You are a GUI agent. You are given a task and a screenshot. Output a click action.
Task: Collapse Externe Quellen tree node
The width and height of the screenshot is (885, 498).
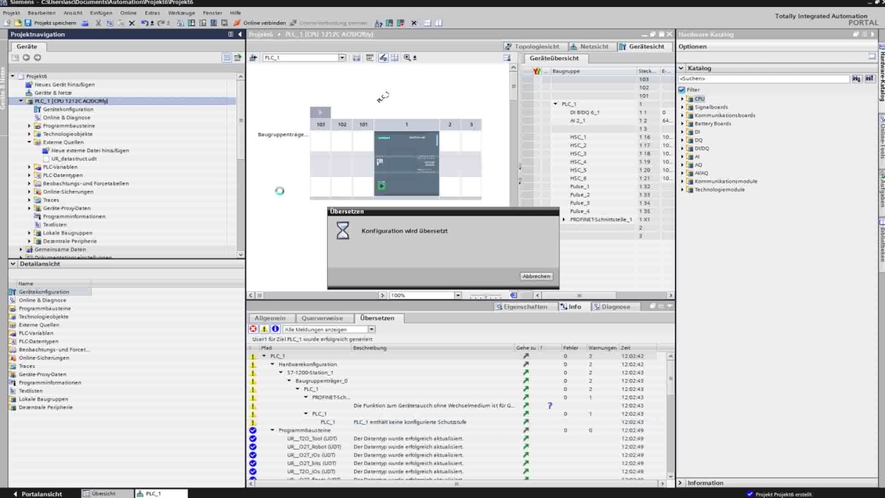point(29,142)
